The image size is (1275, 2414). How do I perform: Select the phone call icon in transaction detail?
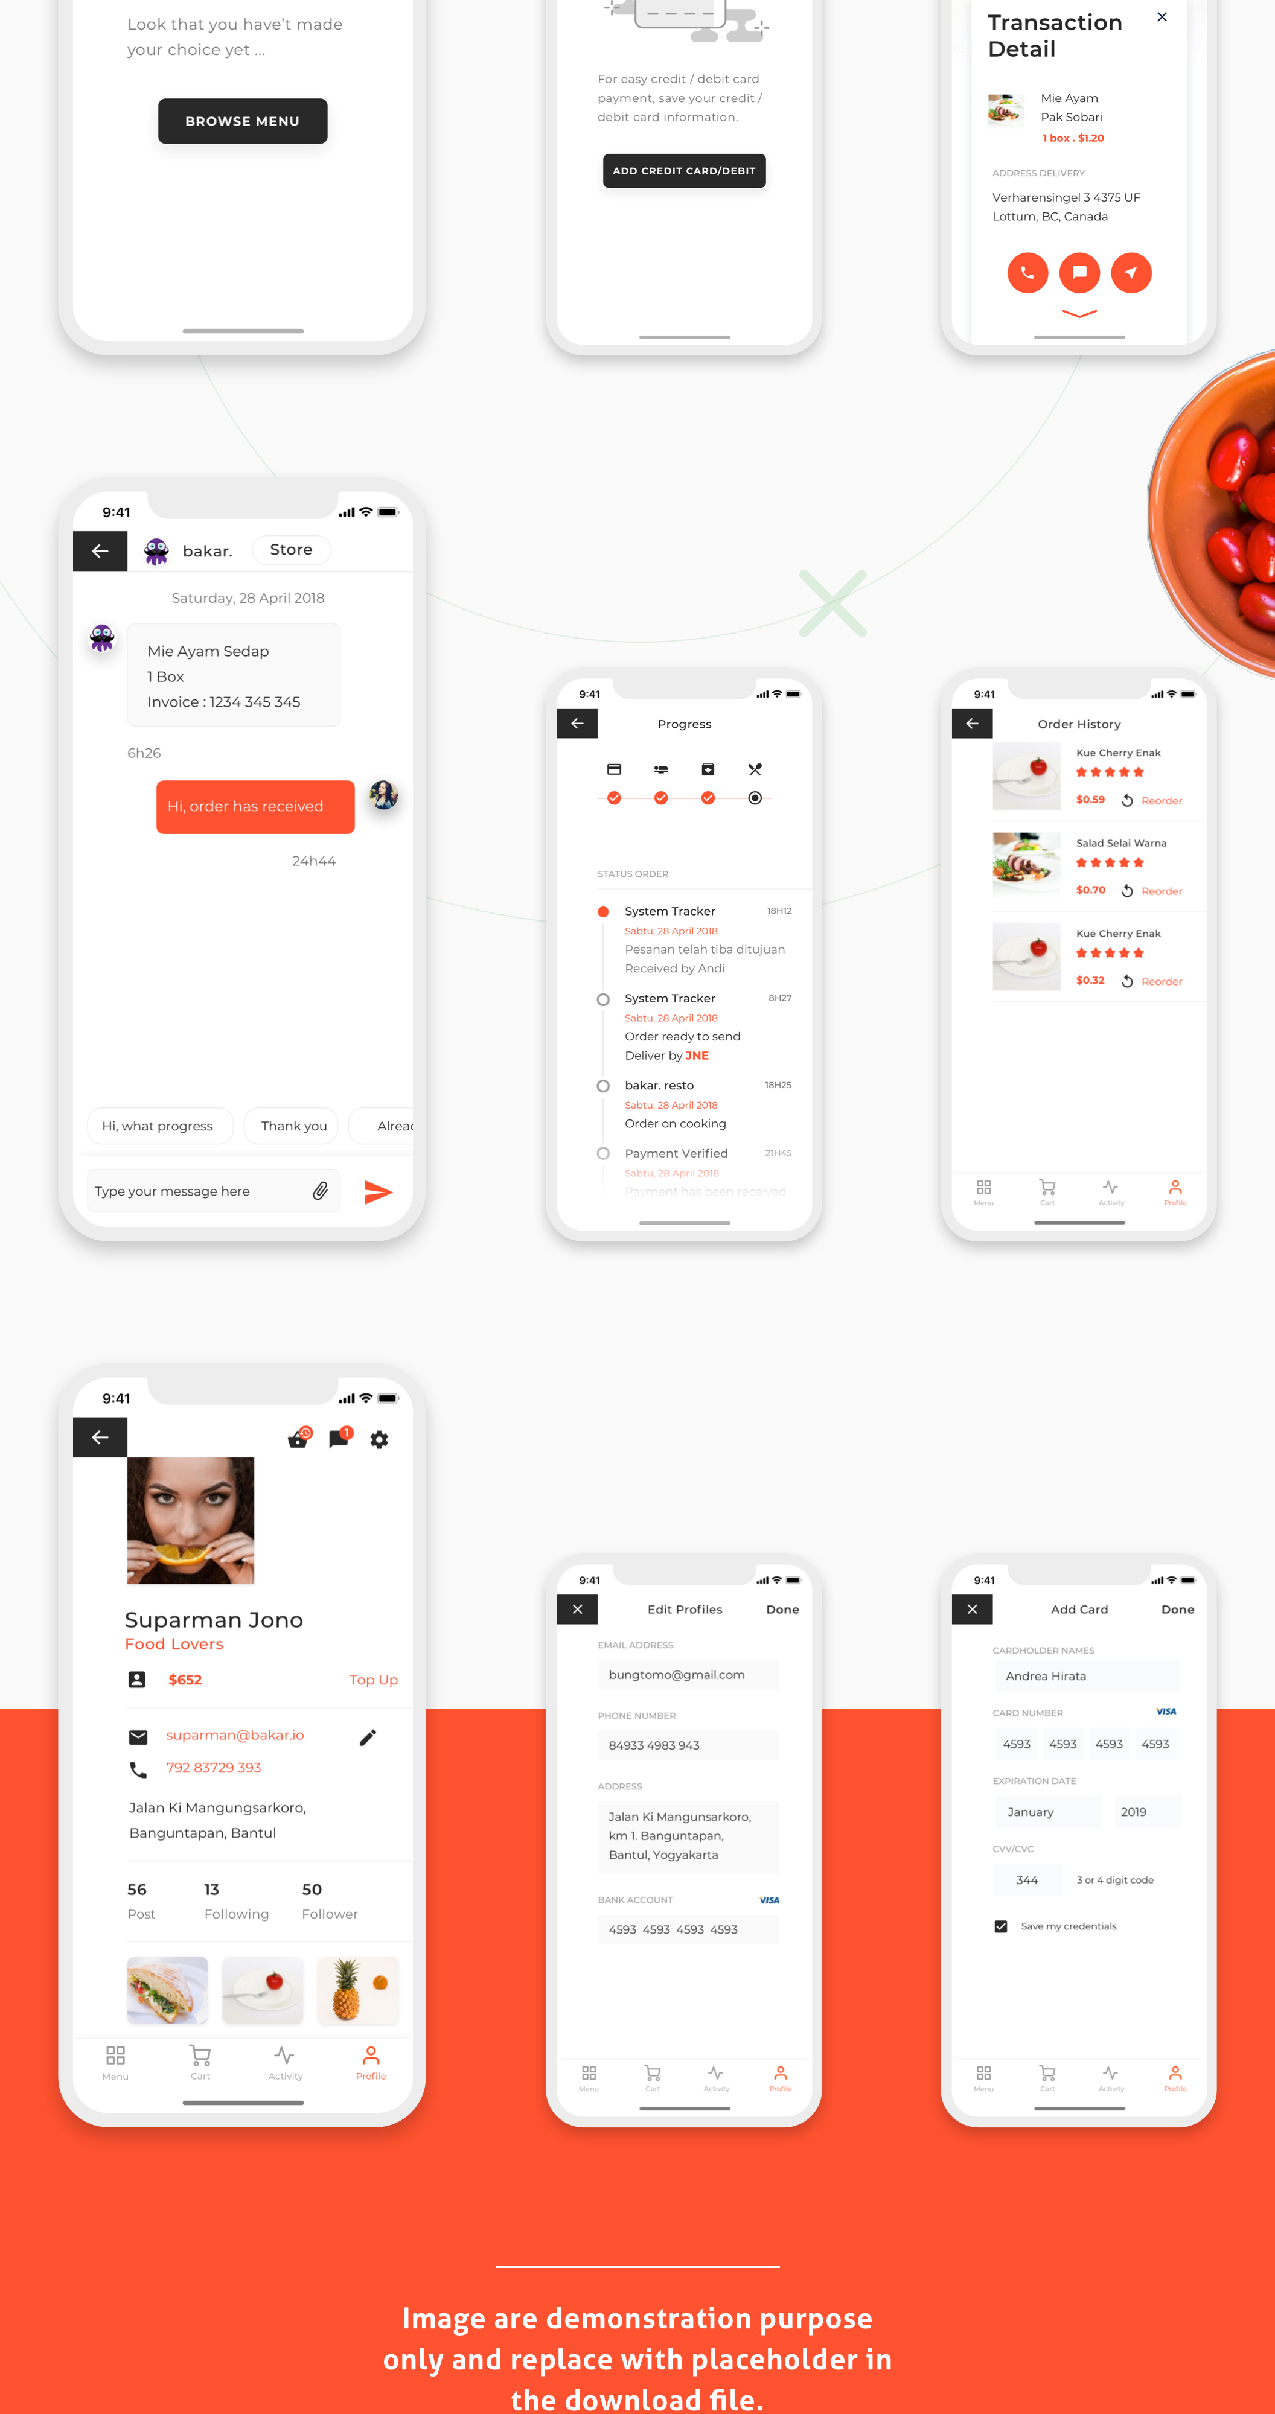[x=1027, y=273]
